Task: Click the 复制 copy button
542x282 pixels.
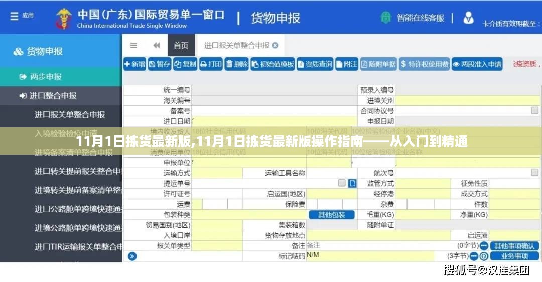Action: pyautogui.click(x=185, y=64)
